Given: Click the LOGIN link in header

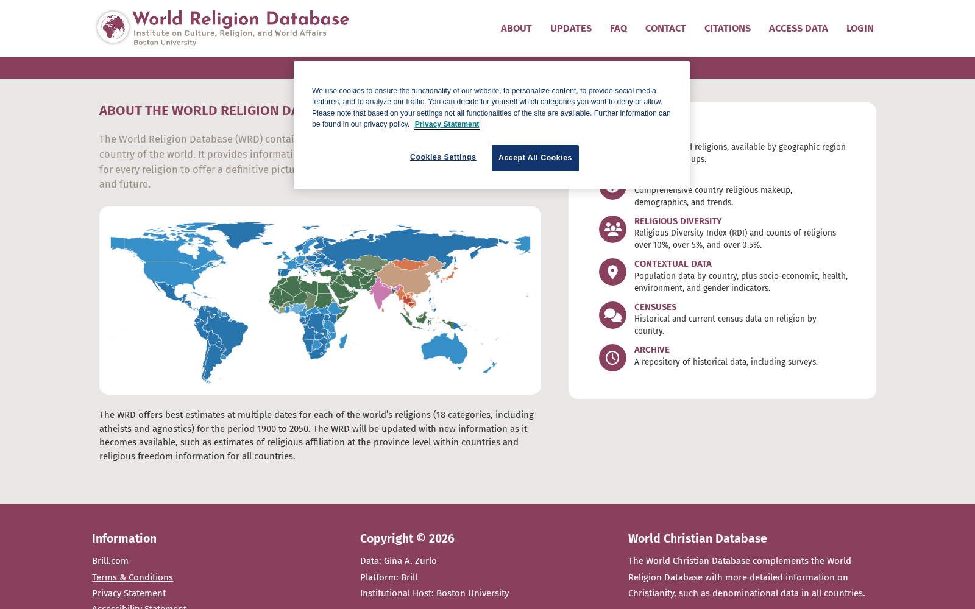Looking at the screenshot, I should click(860, 29).
